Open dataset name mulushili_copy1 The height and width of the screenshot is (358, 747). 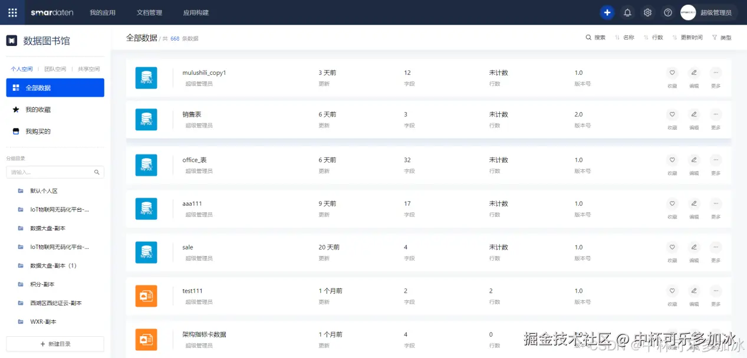[x=204, y=73]
